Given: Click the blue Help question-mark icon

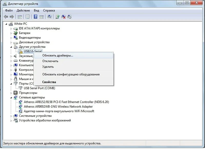Looking at the screenshot, I should [35, 17].
